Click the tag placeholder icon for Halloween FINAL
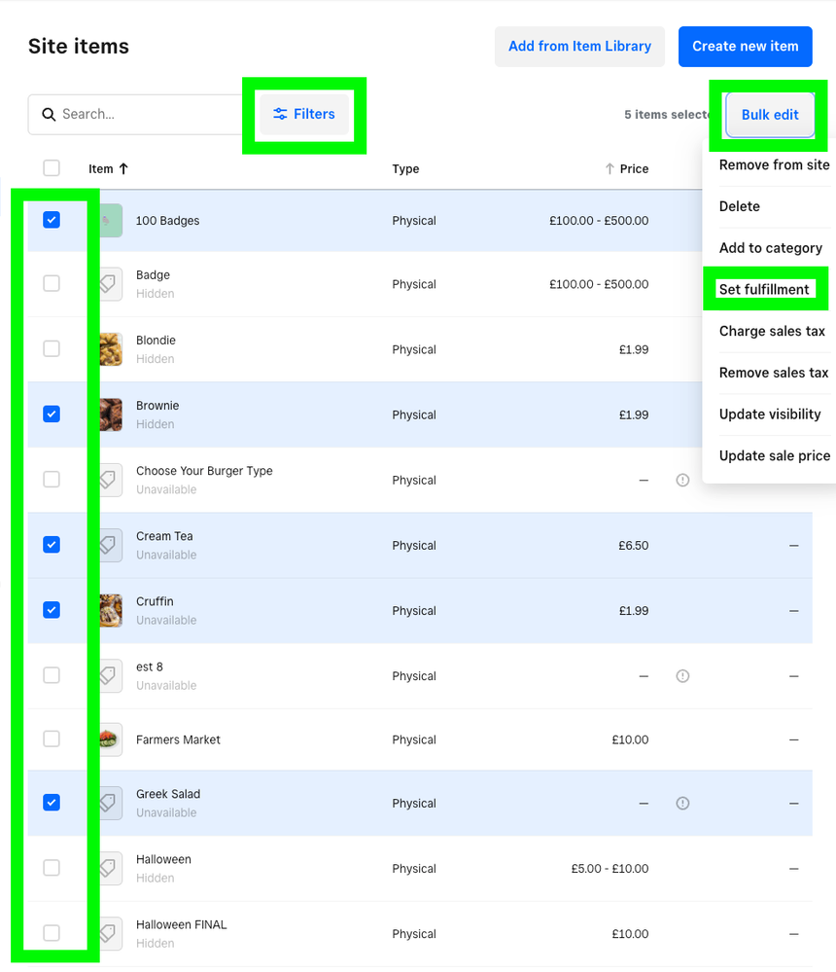The width and height of the screenshot is (836, 972). pos(110,934)
